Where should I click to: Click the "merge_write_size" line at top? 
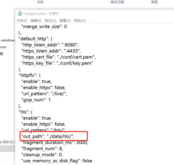(44, 26)
